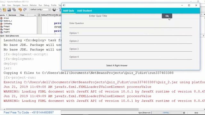Switch to the Services tab
This screenshot has width=205, height=115.
point(12,15)
